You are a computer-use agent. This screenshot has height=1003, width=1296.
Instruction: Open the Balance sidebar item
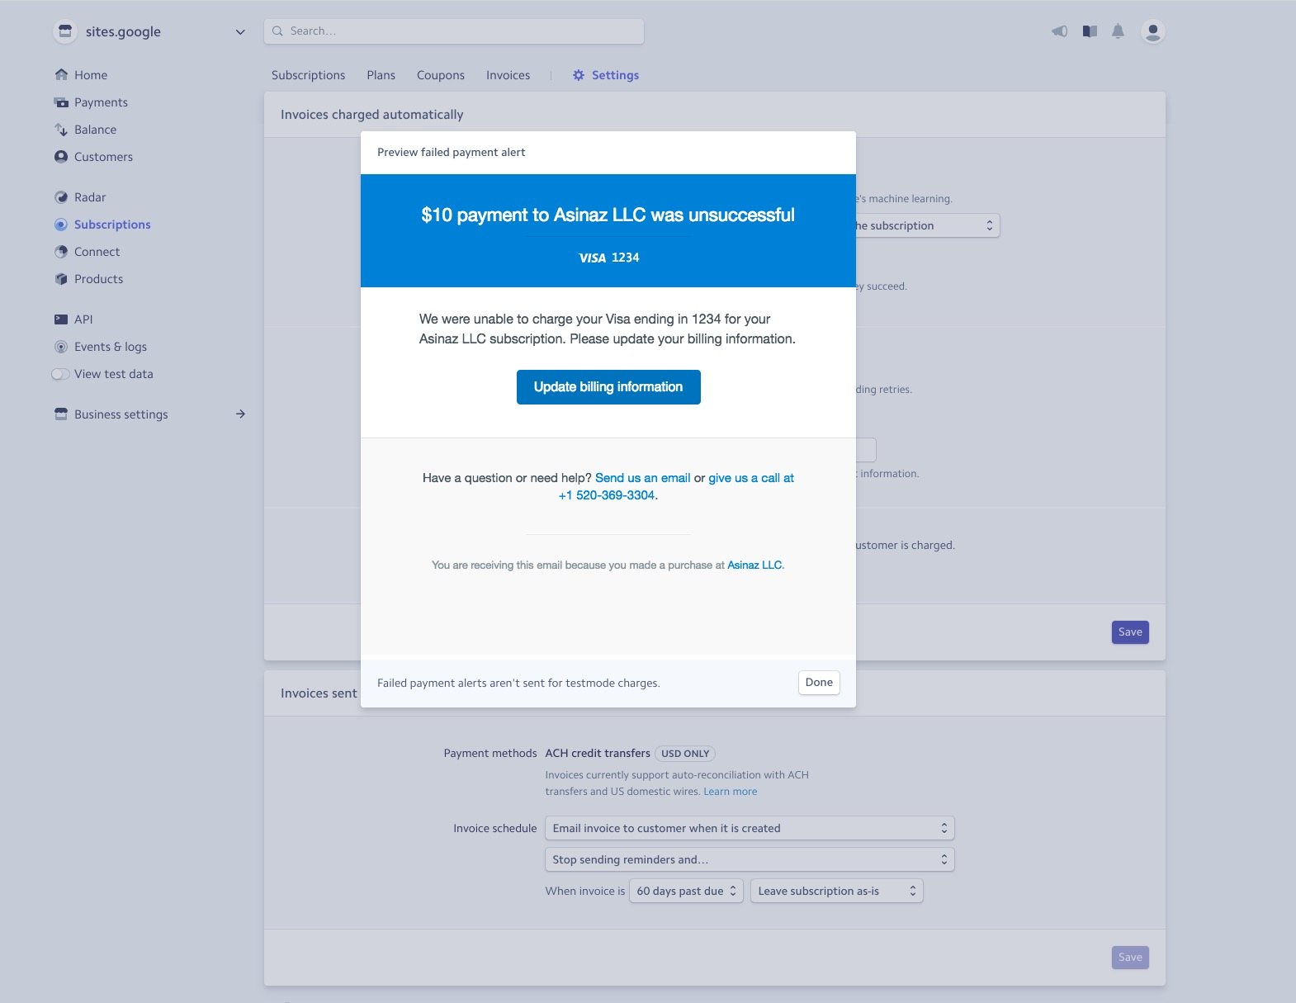pos(95,130)
